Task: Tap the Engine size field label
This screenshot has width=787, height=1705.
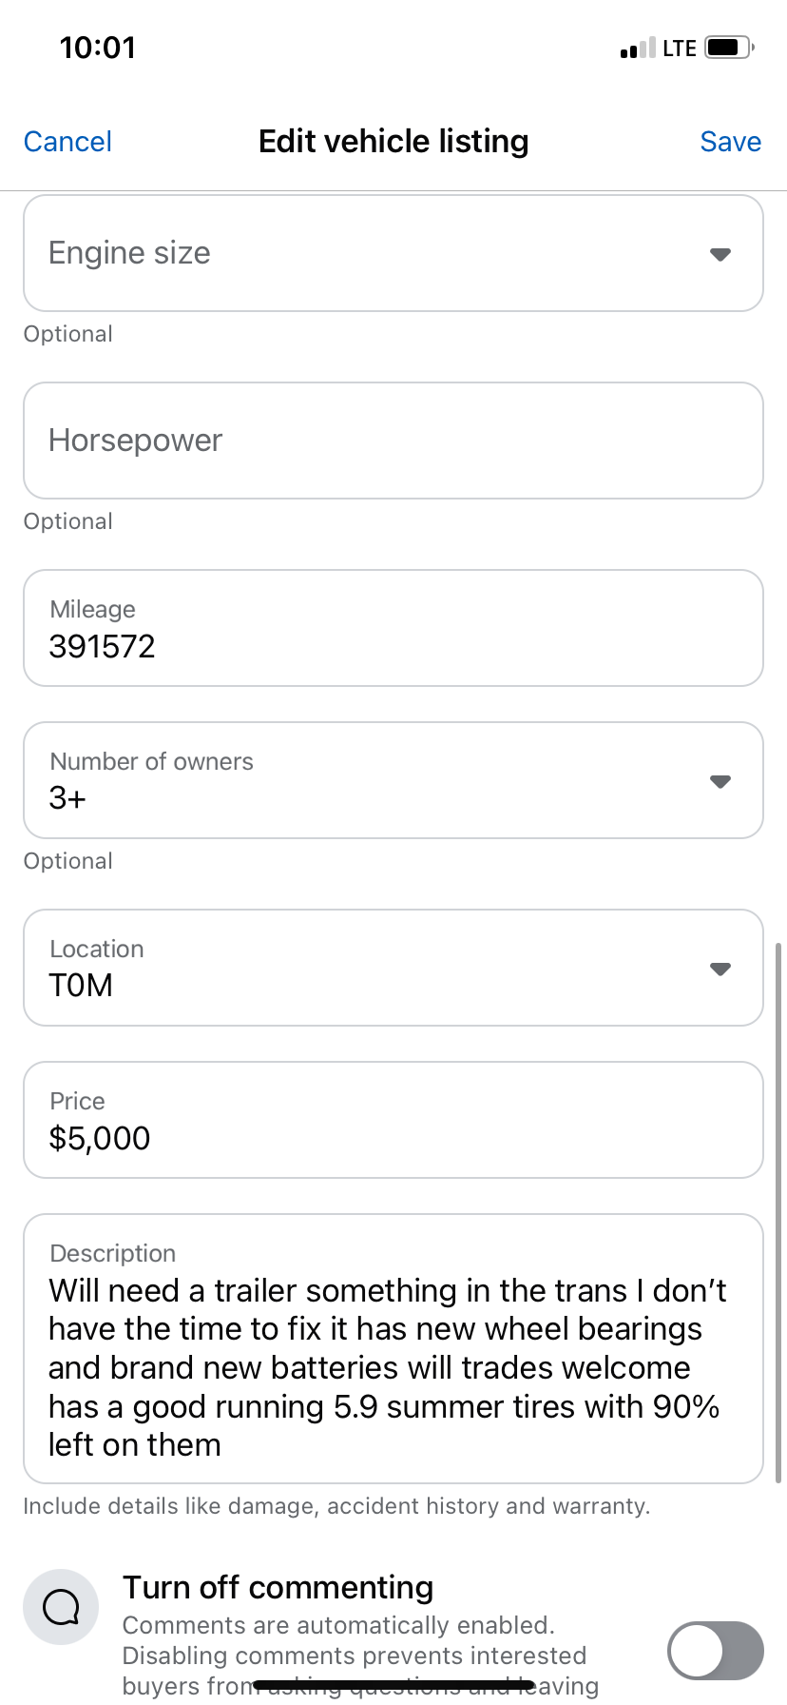Action: click(129, 253)
